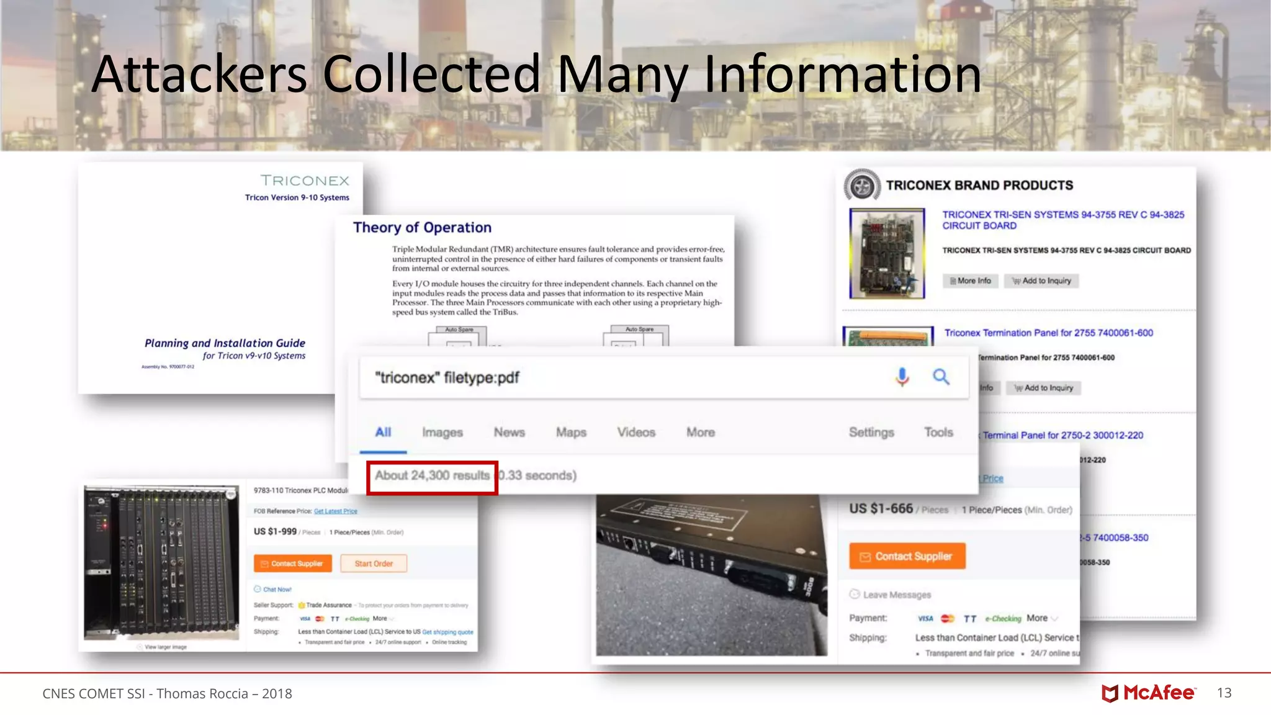This screenshot has width=1271, height=715.
Task: Click the Leave Messages text
Action: coord(897,595)
